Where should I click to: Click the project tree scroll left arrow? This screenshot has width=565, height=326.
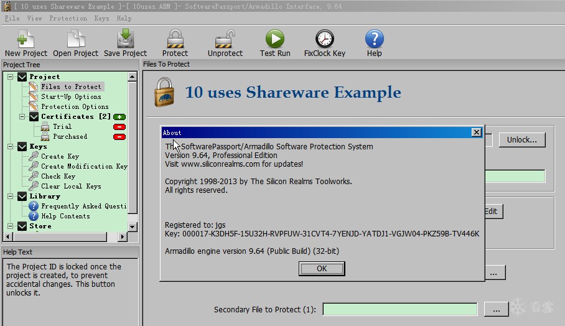tap(8, 236)
